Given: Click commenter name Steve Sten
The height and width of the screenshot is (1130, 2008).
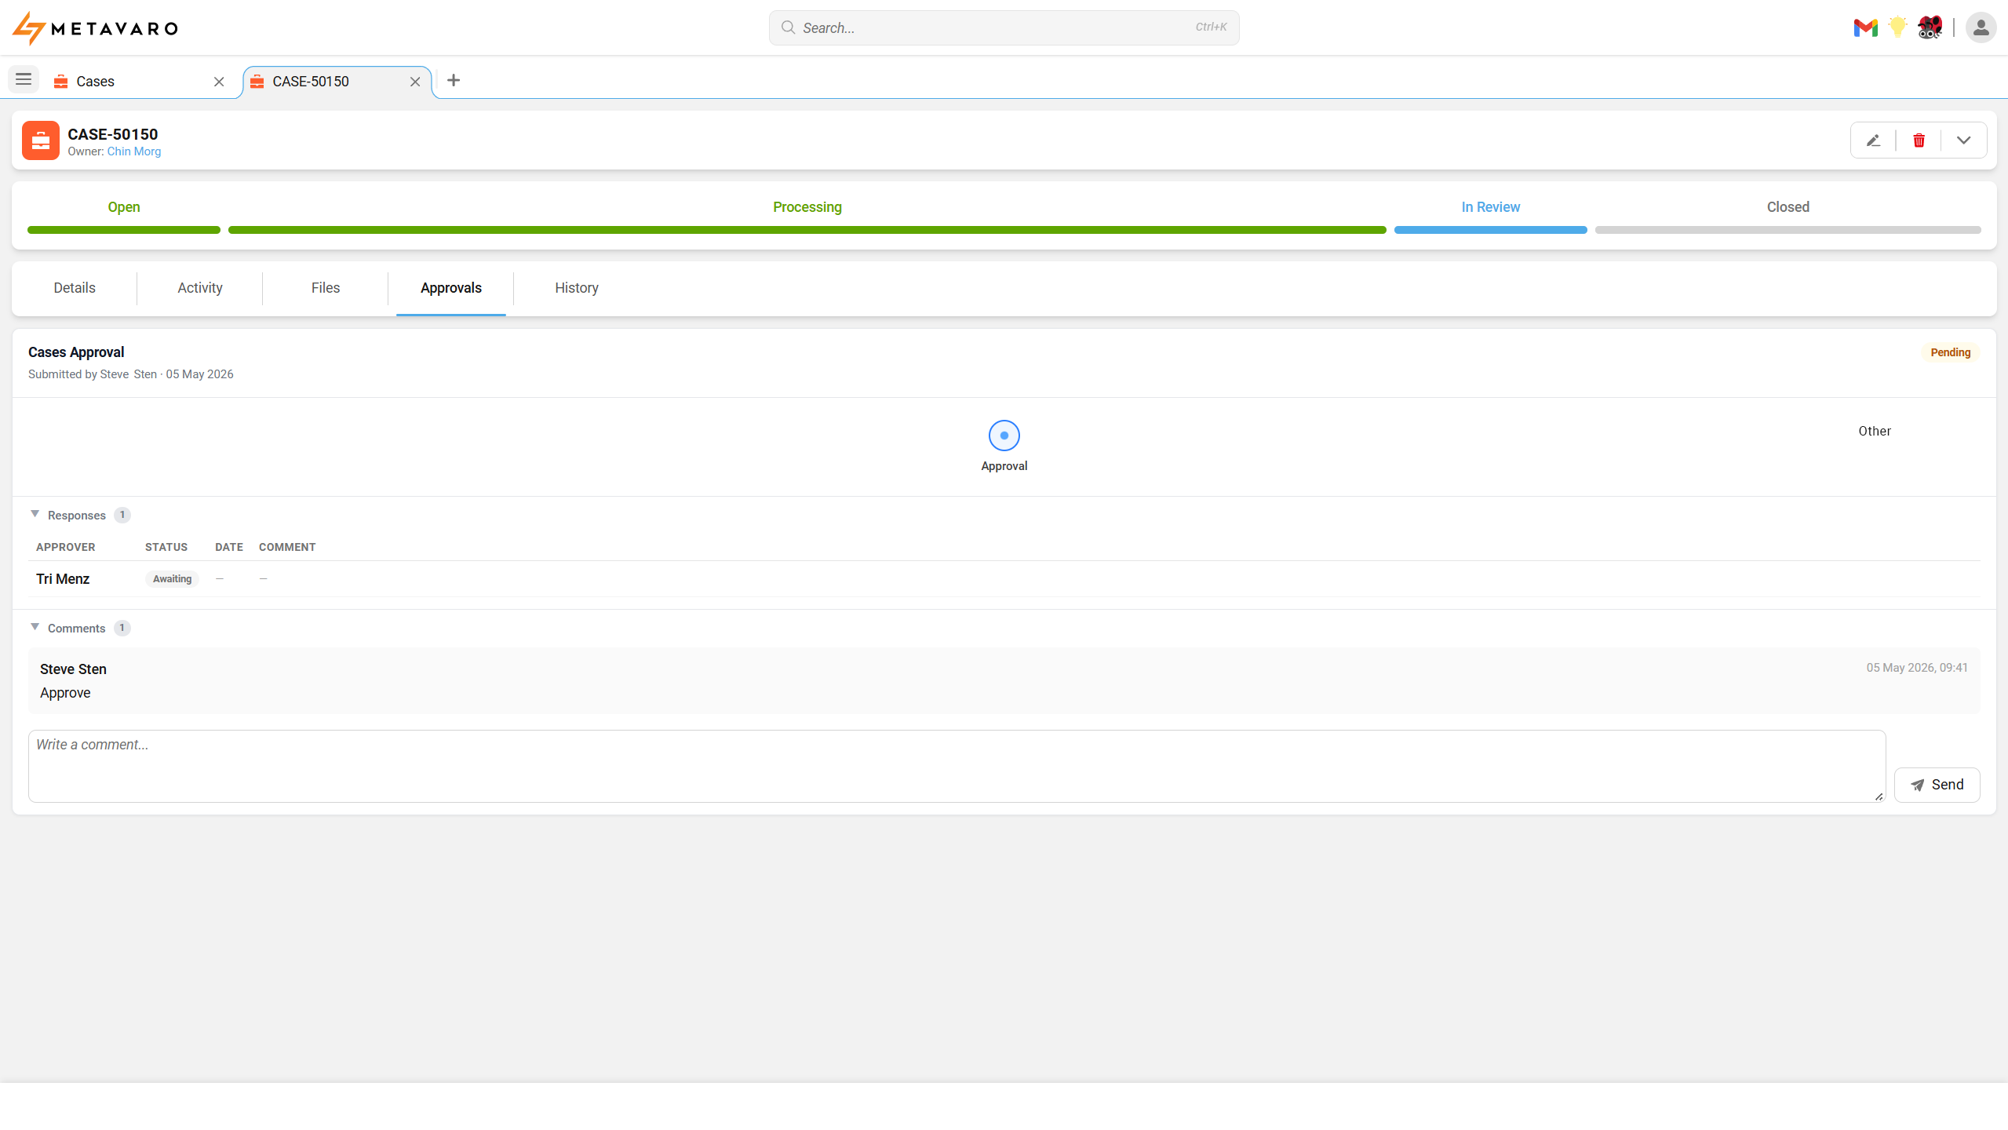Looking at the screenshot, I should pyautogui.click(x=73, y=669).
